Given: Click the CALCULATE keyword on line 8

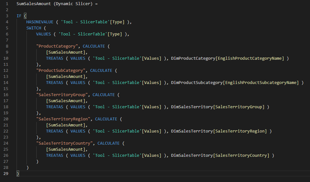Looking at the screenshot, I should (94, 46).
